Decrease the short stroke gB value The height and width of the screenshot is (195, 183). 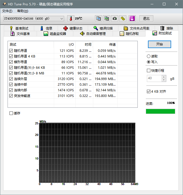[x=164, y=80]
